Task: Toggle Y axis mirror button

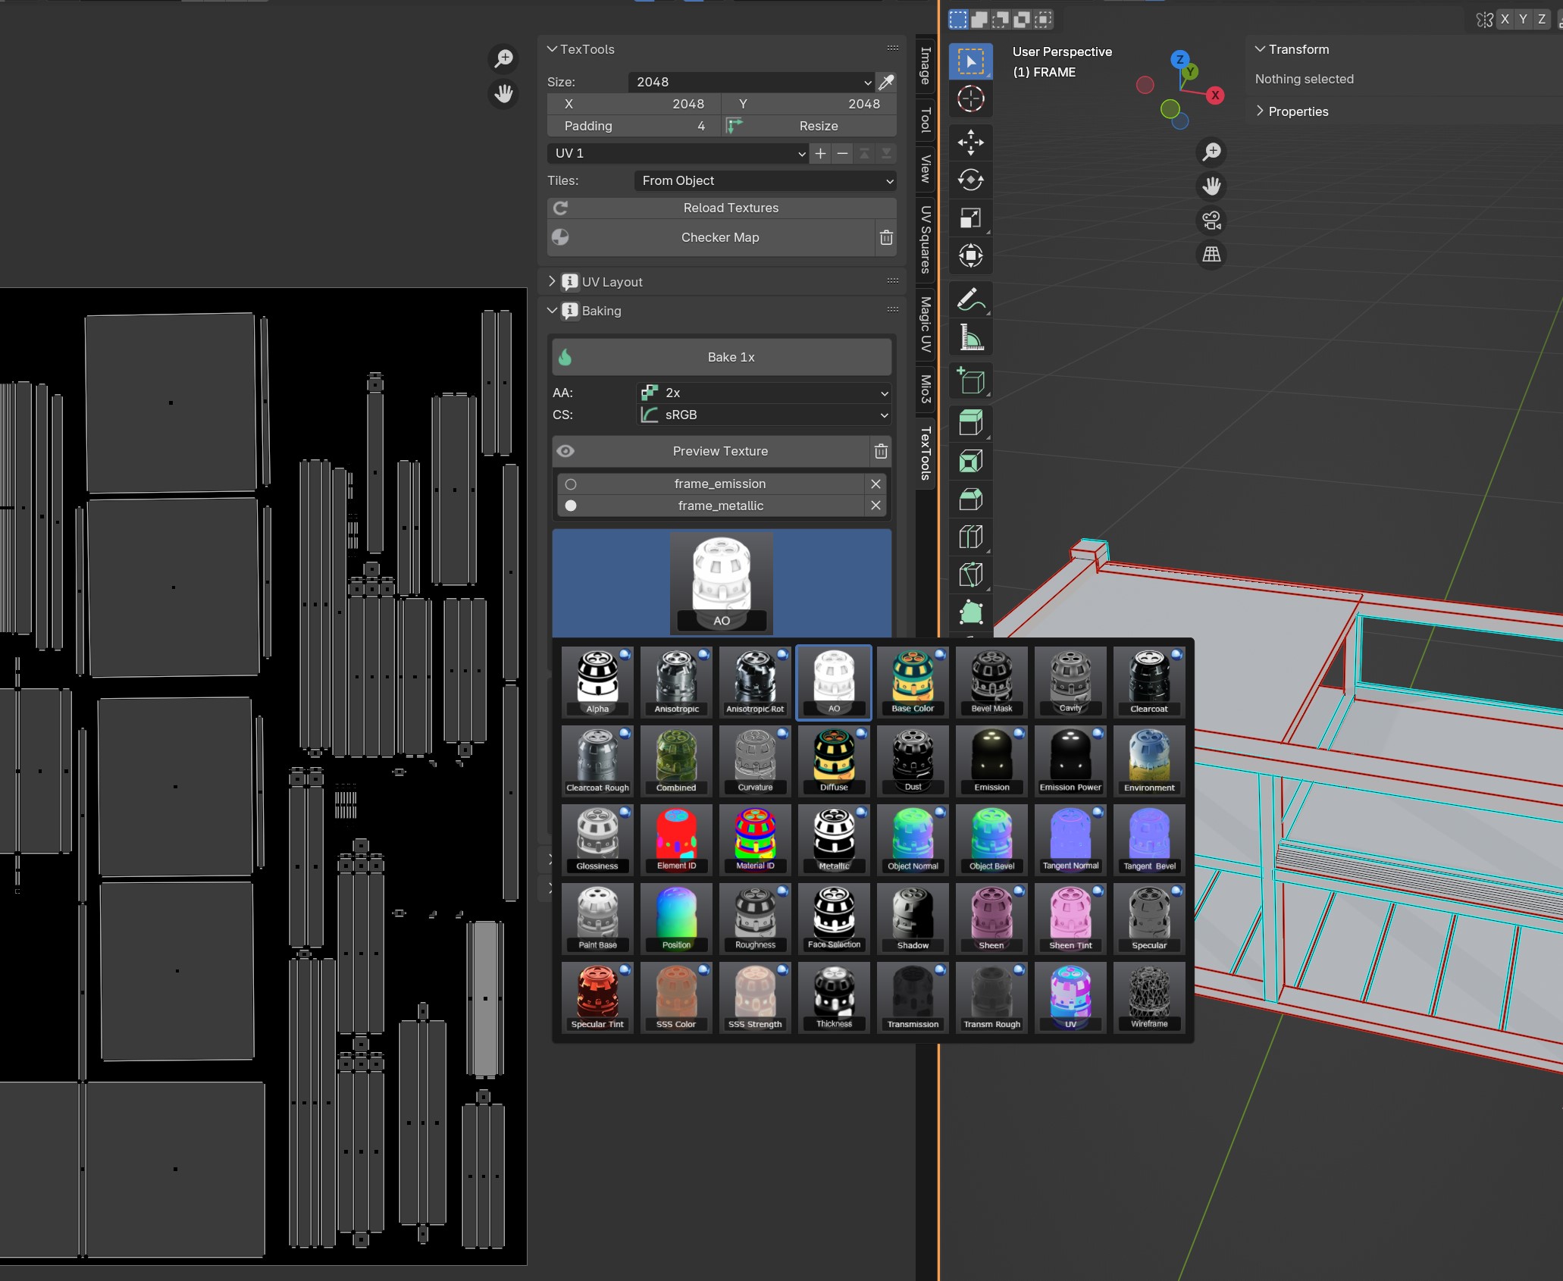Action: pos(1523,20)
